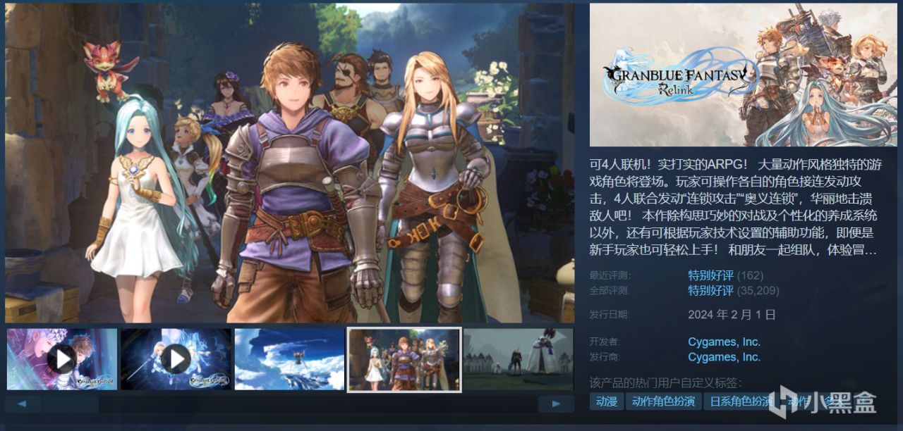This screenshot has width=903, height=431.
Task: Click the Granblue Fantasy Relink header image
Action: (744, 75)
